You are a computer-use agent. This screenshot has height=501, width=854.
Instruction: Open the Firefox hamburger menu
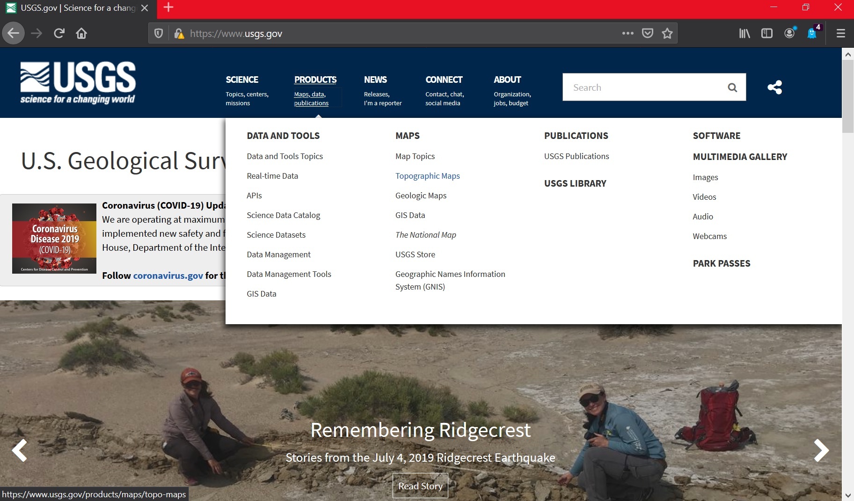point(840,33)
